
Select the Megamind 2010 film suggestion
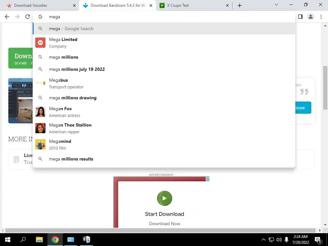pos(164,144)
